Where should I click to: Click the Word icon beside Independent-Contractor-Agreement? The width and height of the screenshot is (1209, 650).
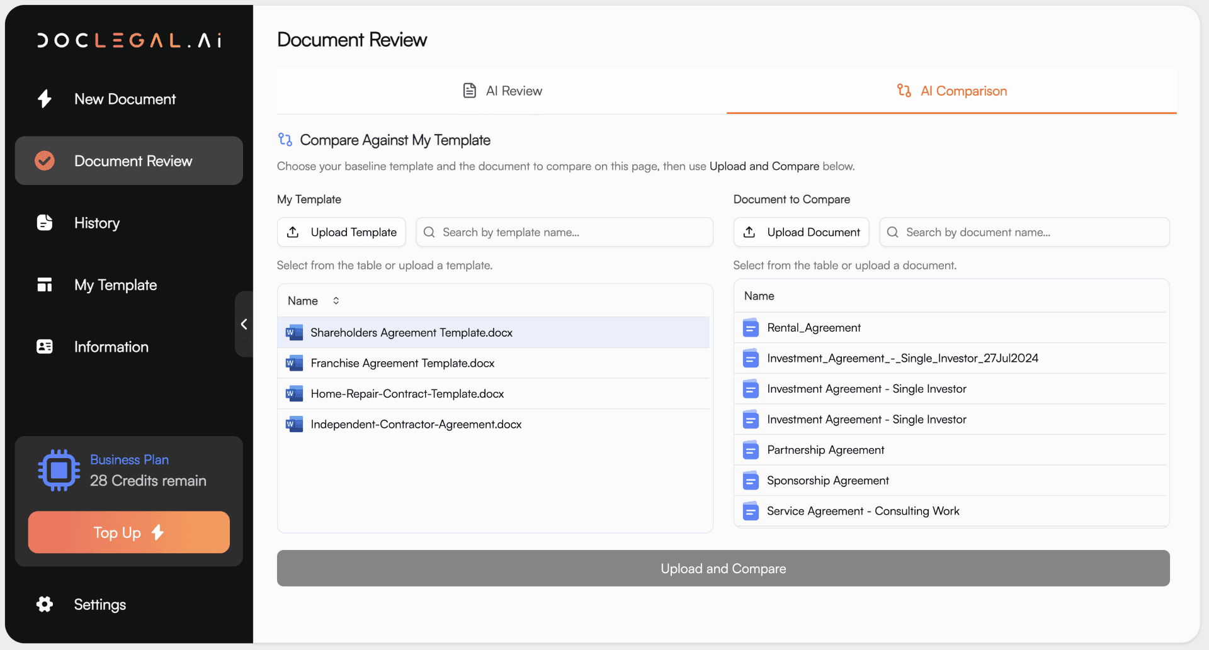coord(294,424)
